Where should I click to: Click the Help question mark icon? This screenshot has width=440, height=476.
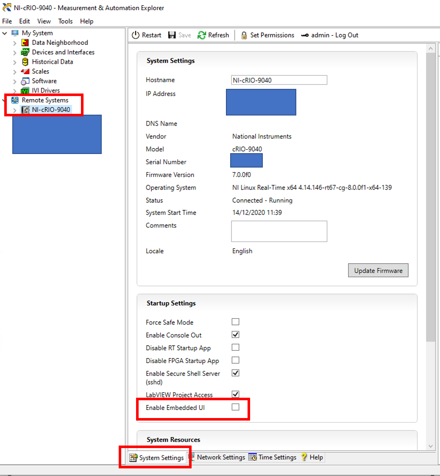(x=304, y=457)
